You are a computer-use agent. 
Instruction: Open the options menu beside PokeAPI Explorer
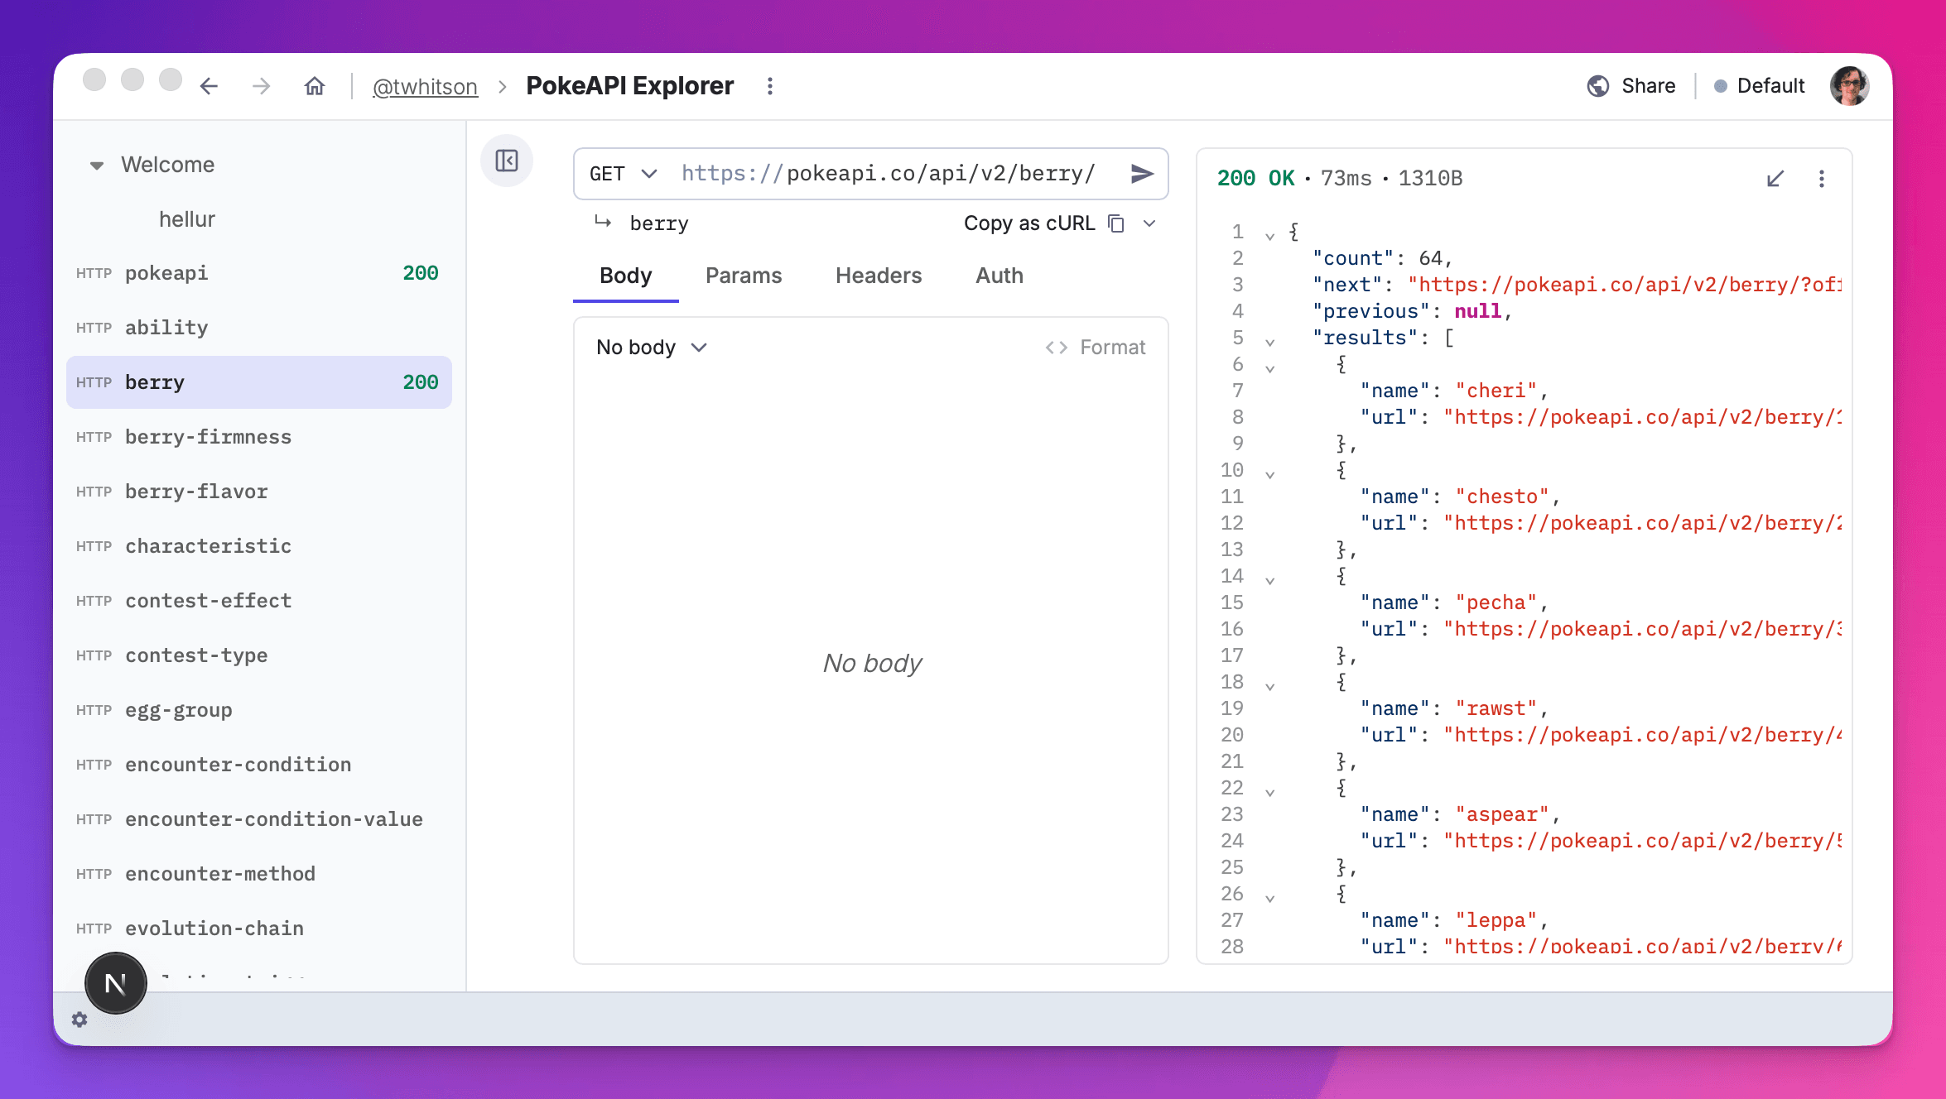click(x=769, y=86)
